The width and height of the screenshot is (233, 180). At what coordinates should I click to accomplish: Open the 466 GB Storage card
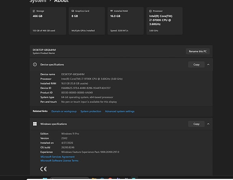pos(48,21)
